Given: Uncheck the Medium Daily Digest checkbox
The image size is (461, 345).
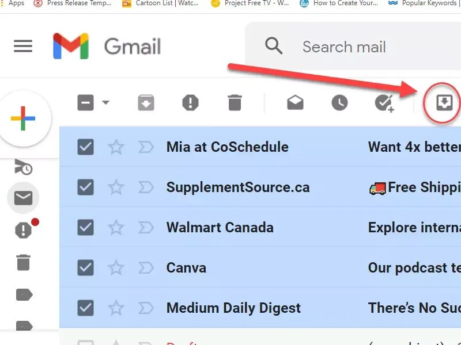Looking at the screenshot, I should (85, 308).
